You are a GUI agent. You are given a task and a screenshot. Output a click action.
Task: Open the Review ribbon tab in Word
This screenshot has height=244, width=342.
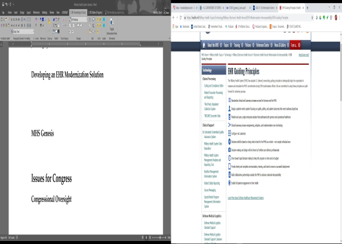point(51,13)
